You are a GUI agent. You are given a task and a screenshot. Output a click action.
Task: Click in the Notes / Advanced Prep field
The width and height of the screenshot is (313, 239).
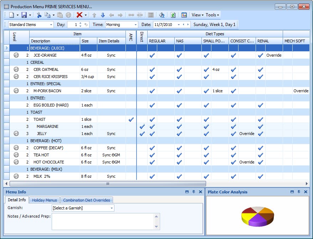[x=103, y=222]
